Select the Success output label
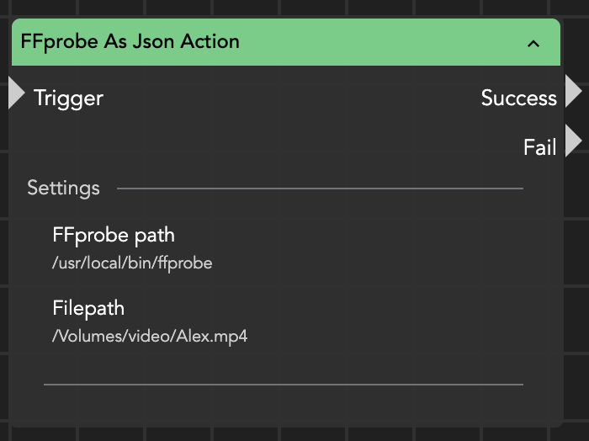The image size is (589, 441). click(518, 98)
